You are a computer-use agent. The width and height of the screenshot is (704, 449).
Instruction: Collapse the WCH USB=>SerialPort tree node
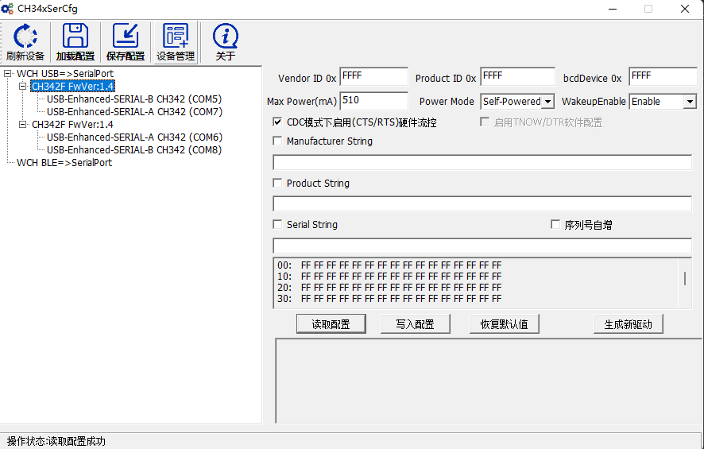point(8,74)
